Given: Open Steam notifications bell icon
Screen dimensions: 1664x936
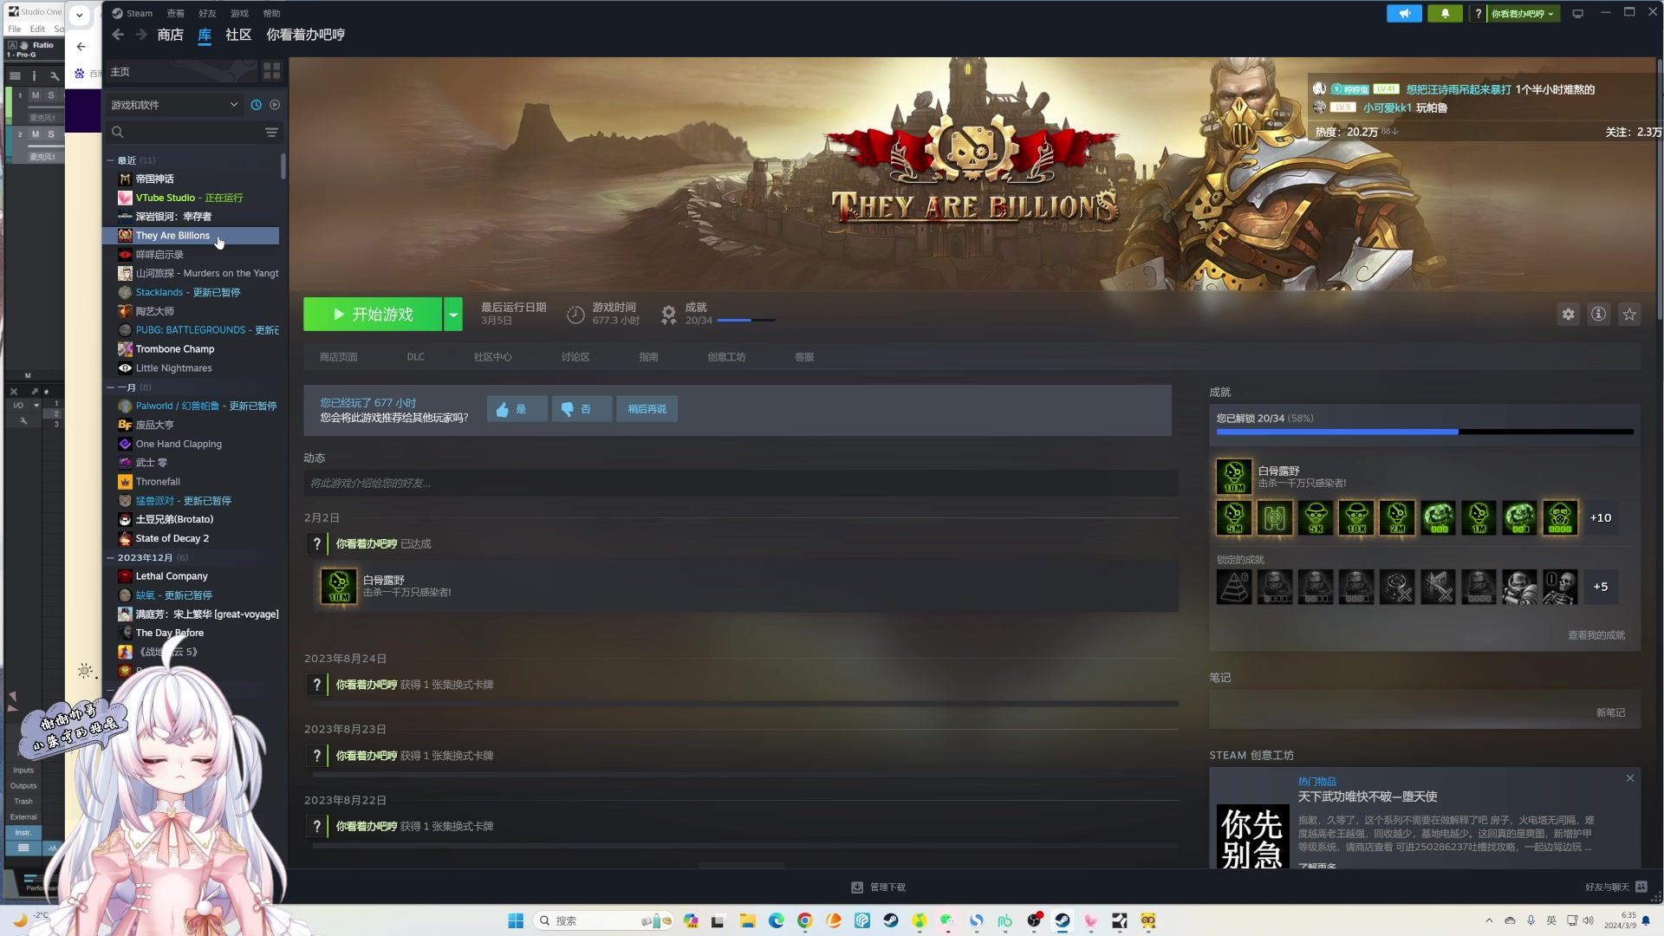Looking at the screenshot, I should tap(1445, 14).
